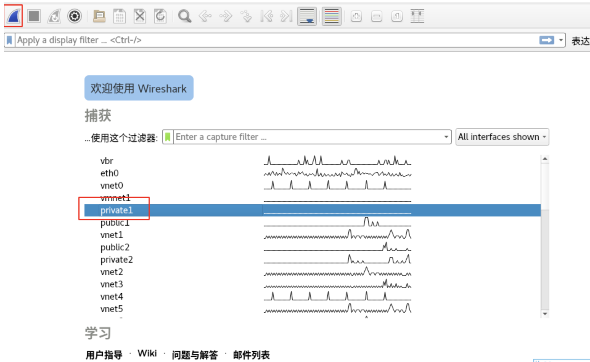Click the stop capture square icon

tap(34, 16)
